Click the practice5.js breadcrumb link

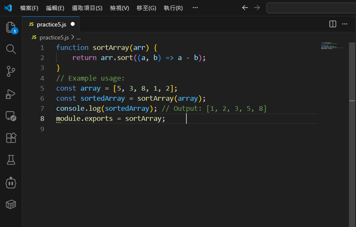tap(54, 37)
